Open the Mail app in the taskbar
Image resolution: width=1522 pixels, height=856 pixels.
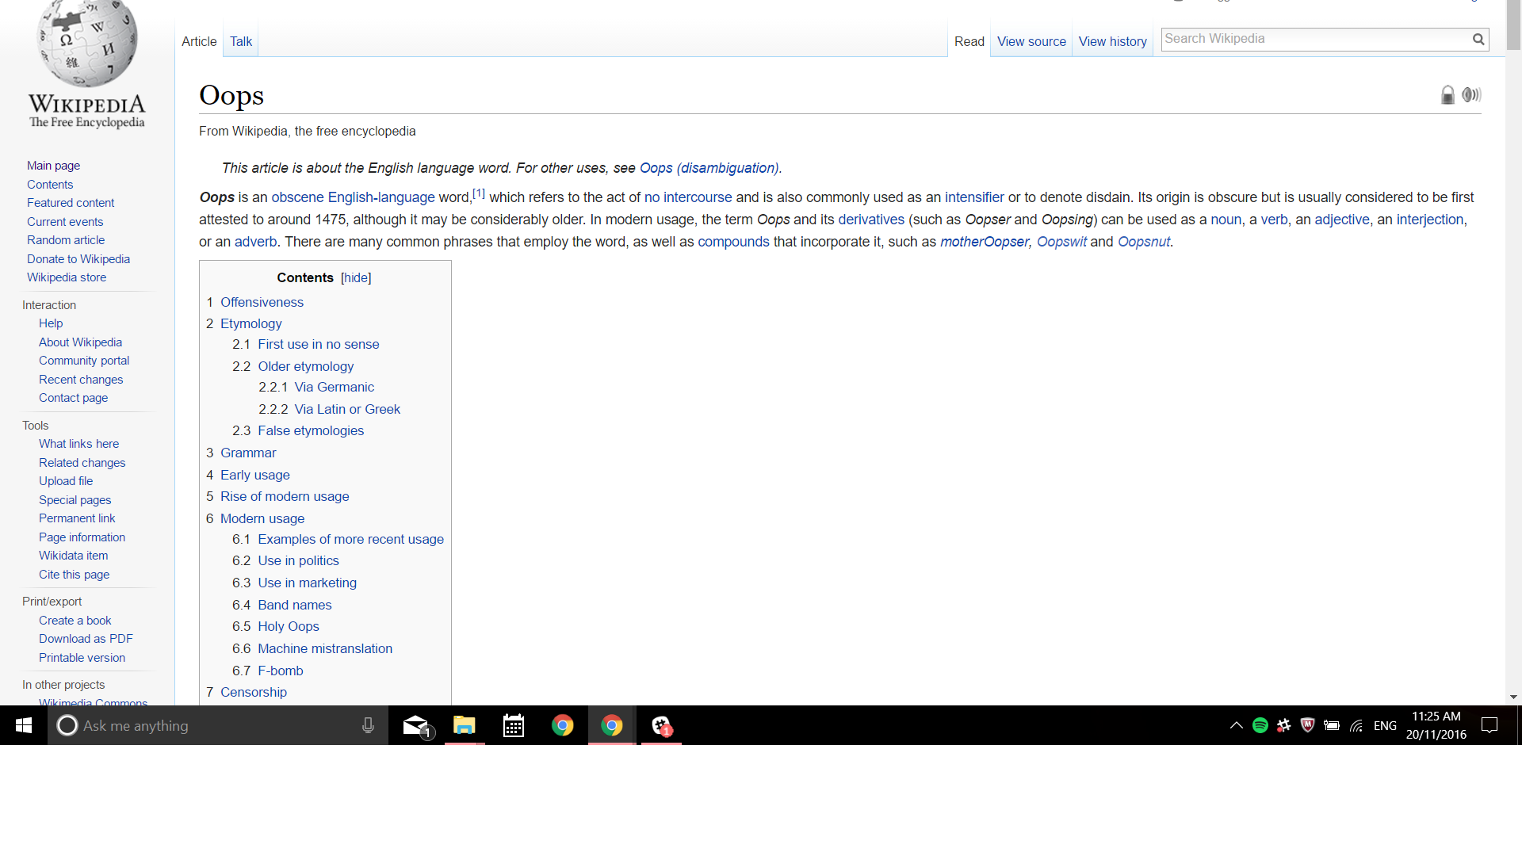416,725
